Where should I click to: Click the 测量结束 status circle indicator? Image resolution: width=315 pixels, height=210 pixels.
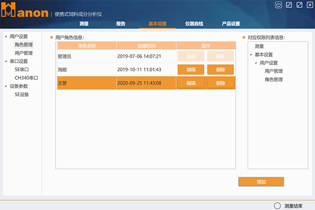277,206
